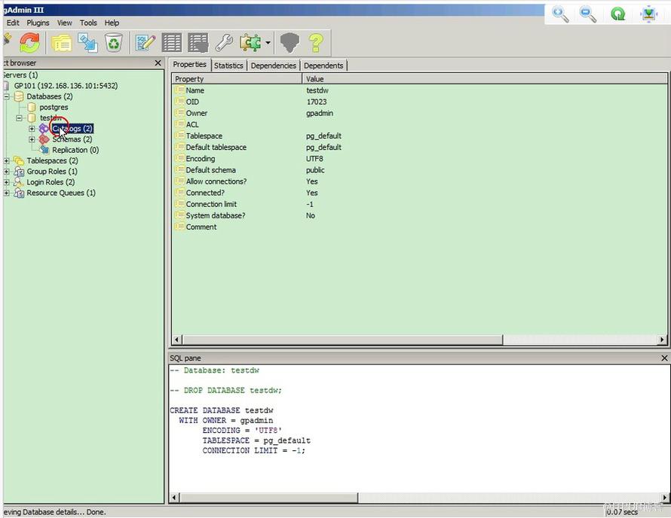Close the Object browser panel
The image size is (671, 518).
click(158, 62)
